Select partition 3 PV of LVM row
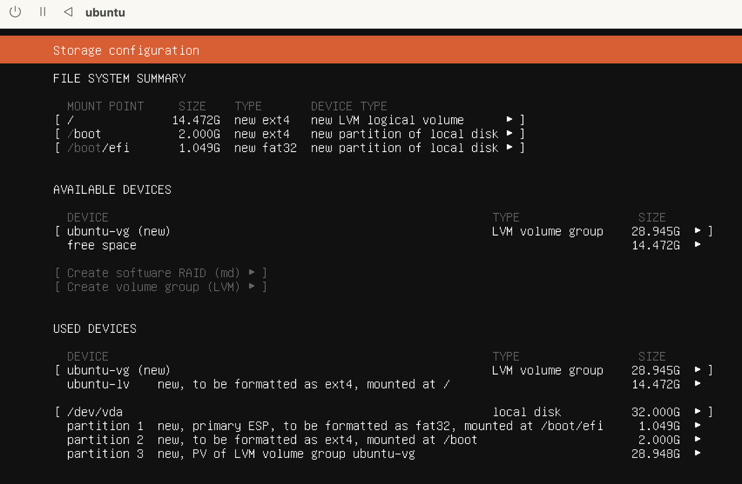 [384, 454]
